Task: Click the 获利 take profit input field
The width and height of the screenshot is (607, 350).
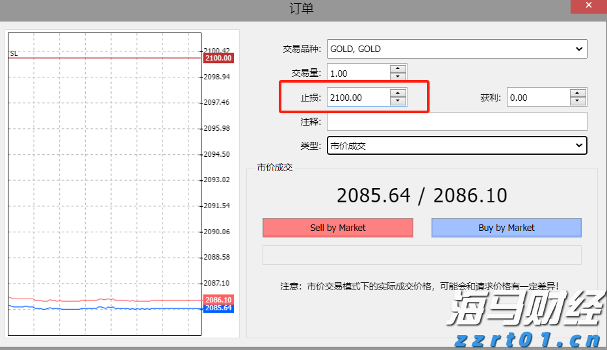Action: pyautogui.click(x=537, y=98)
